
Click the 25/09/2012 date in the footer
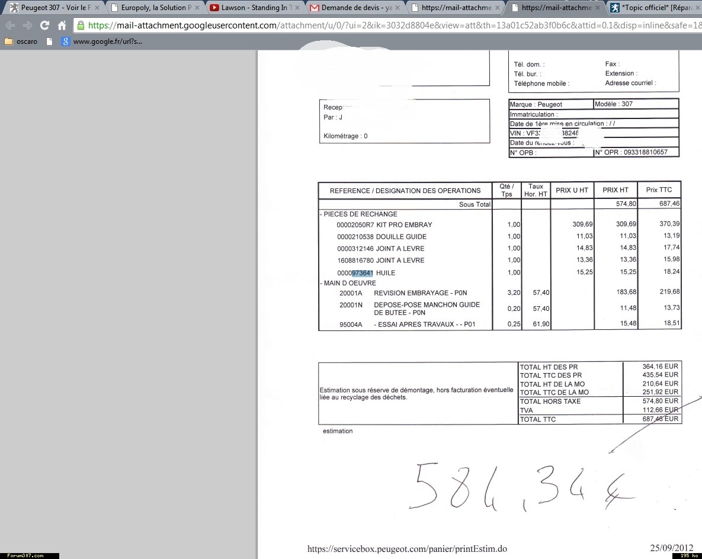[672, 548]
